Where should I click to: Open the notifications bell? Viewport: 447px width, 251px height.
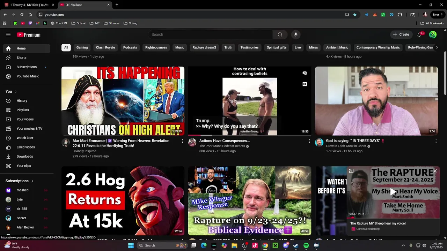420,35
